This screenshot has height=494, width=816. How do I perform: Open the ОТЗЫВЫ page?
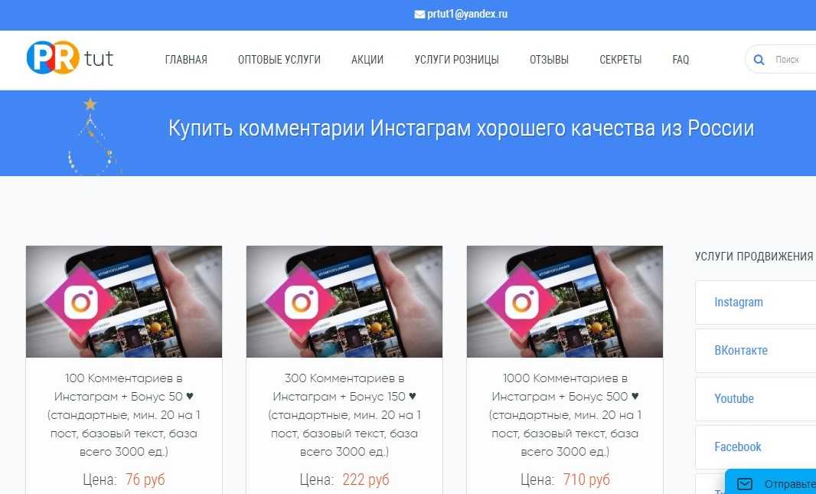(549, 60)
